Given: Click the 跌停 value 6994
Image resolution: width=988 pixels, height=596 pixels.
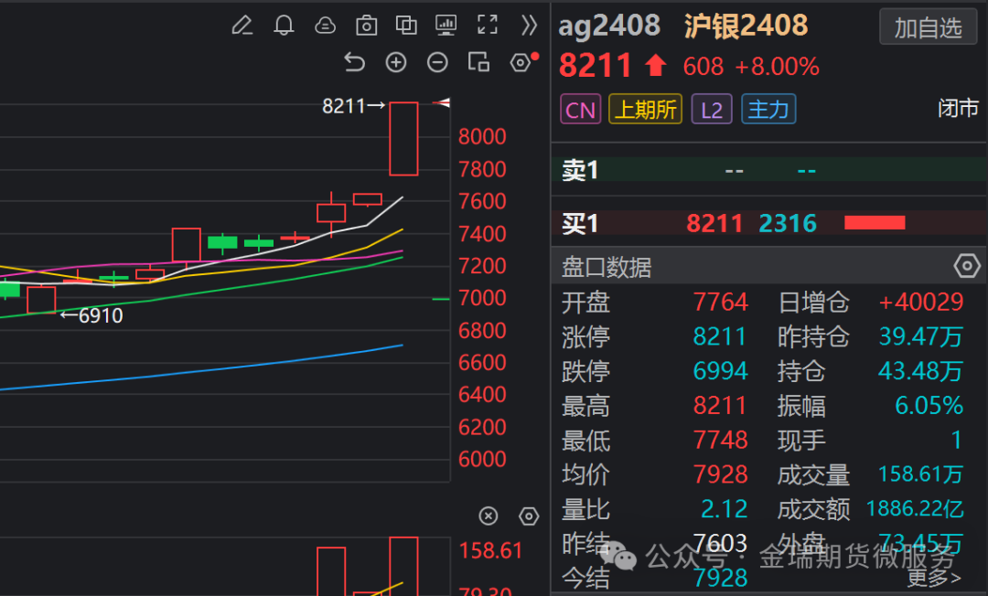Looking at the screenshot, I should pyautogui.click(x=720, y=371).
